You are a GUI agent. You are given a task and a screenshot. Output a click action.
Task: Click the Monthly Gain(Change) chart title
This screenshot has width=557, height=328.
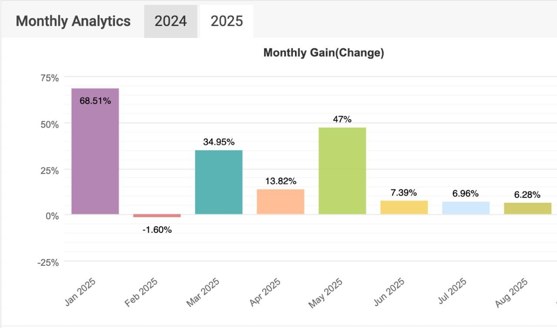tap(324, 53)
